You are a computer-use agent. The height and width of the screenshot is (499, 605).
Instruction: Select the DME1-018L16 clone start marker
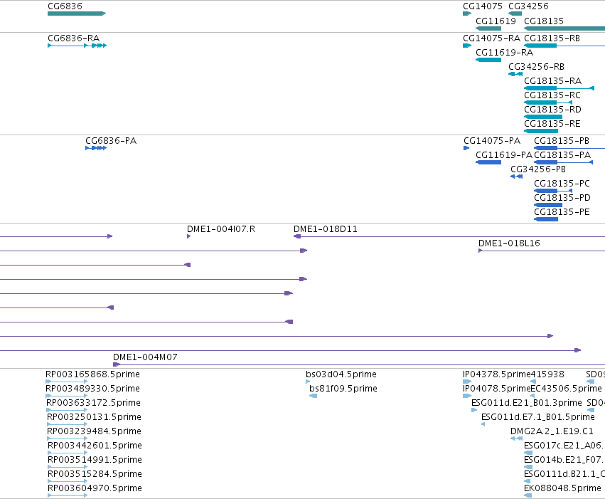point(481,251)
